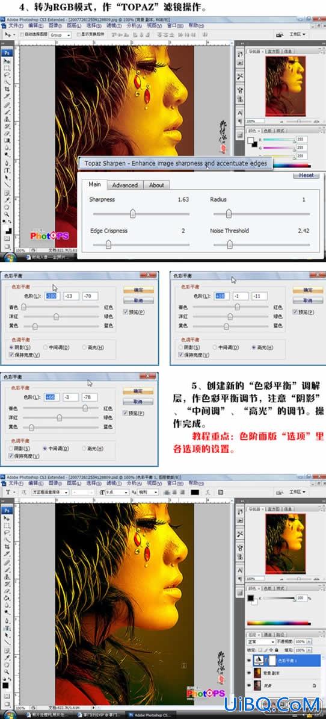Select the Type tool in the bottom Photoshop toolbar
This screenshot has width=326, height=719.
pos(7,627)
